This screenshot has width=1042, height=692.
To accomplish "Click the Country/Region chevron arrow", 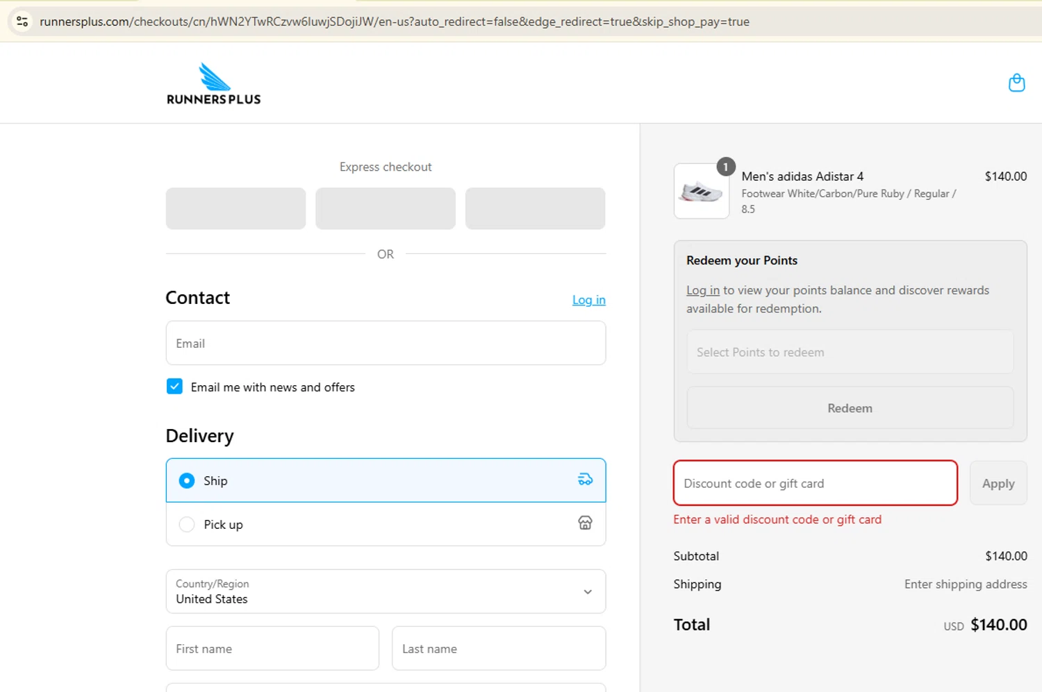I will click(588, 592).
